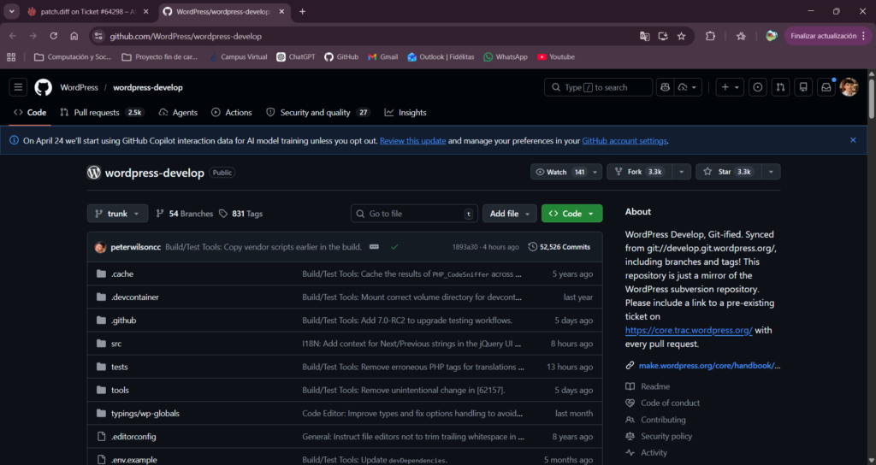Screen dimensions: 876x465
Task: Open pull requests icon in header
Action: point(780,87)
